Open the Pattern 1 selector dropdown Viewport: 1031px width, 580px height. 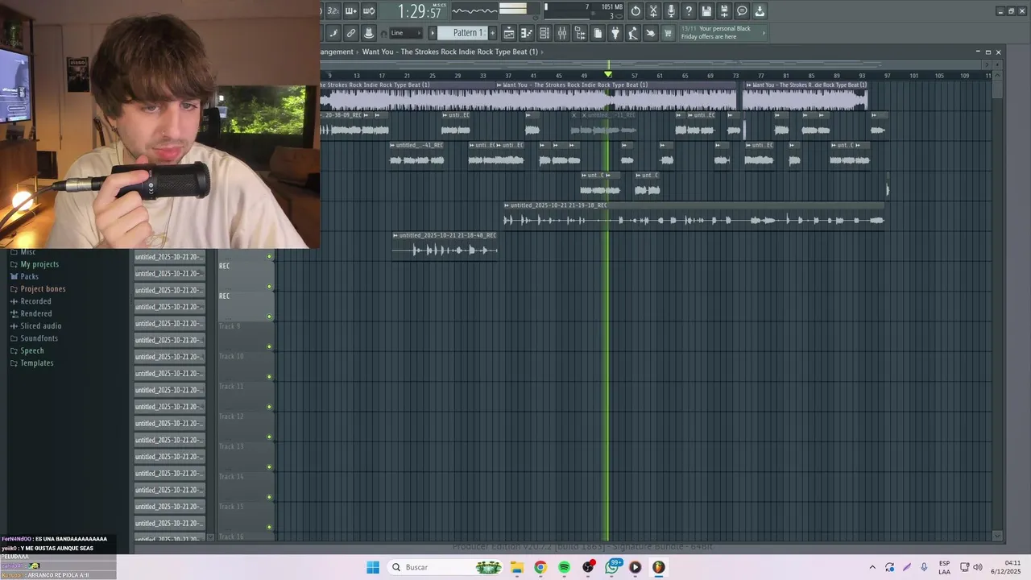462,33
